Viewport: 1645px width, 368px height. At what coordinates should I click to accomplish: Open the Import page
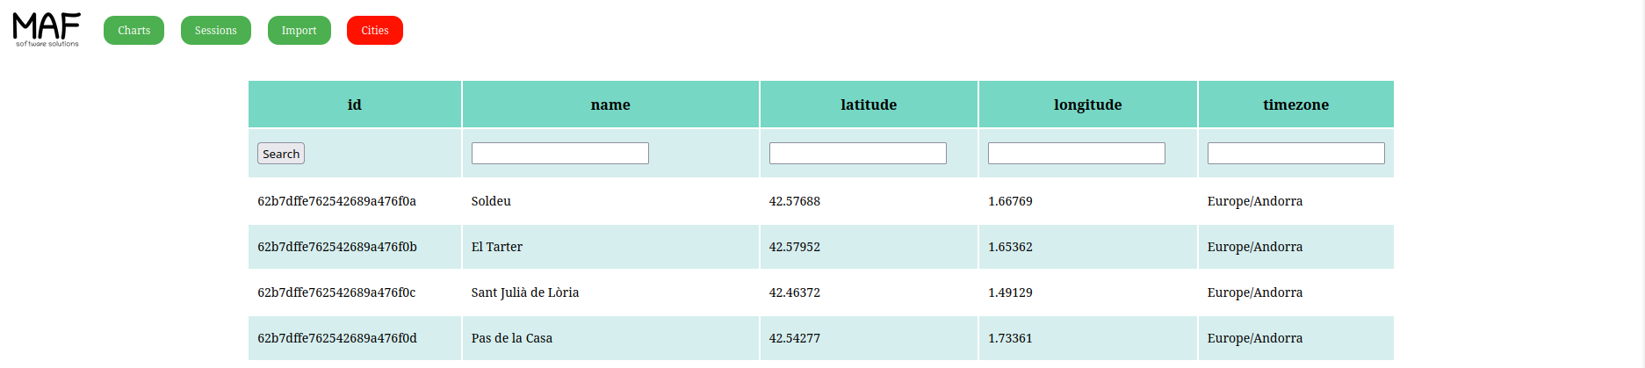(x=299, y=30)
